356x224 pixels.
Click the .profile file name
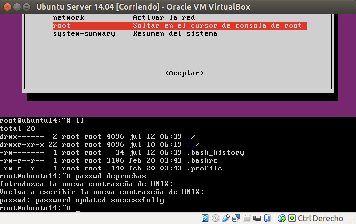tap(205, 168)
